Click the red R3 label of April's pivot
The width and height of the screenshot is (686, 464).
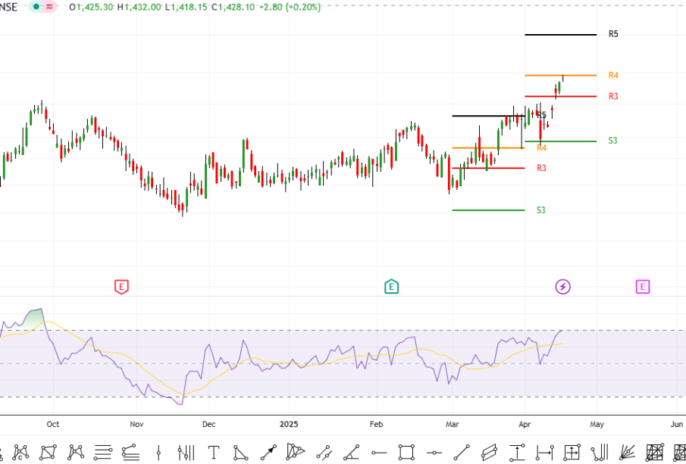613,96
